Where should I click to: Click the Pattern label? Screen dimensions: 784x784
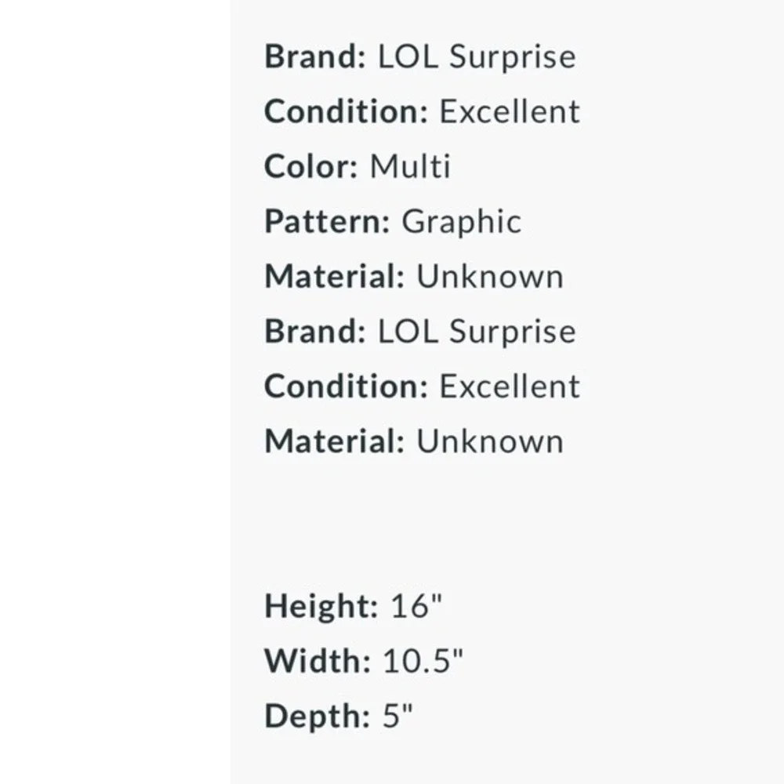tap(327, 222)
